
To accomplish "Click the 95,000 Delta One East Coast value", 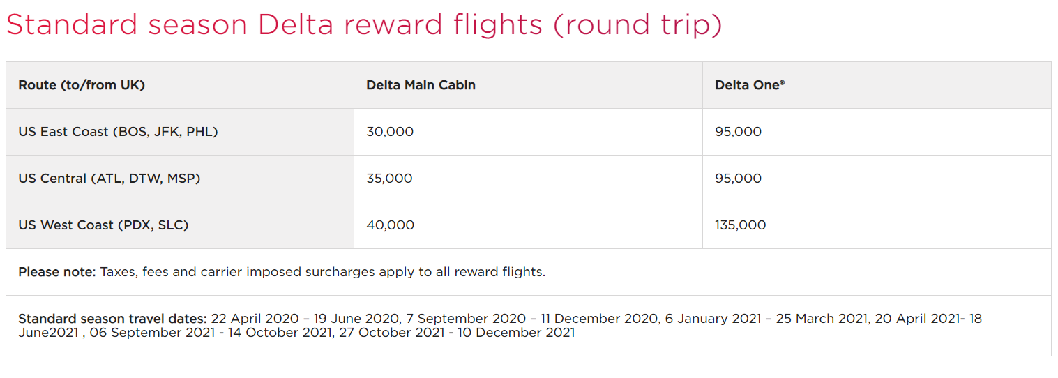I will coord(738,132).
